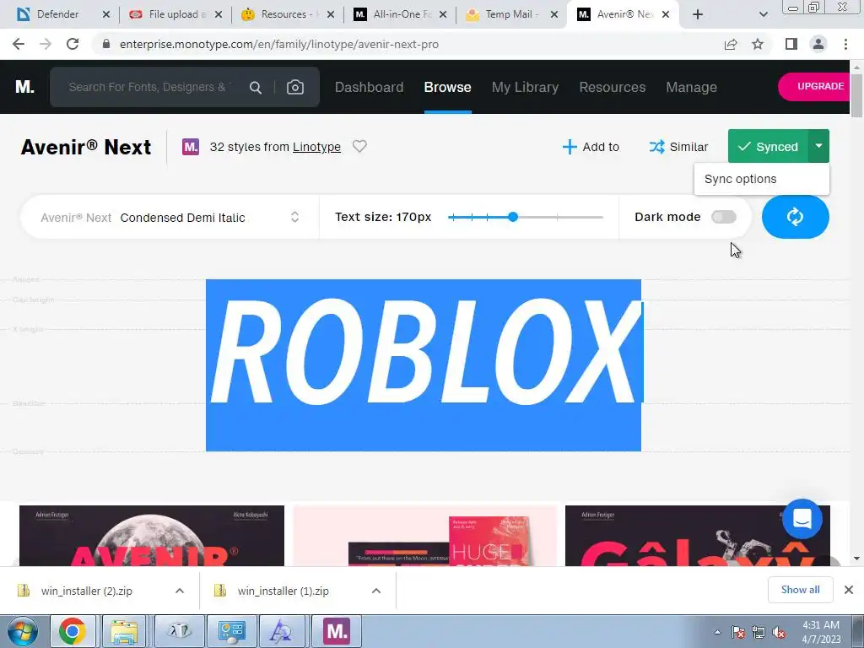Viewport: 864px width, 648px height.
Task: Open the browser side panel icon
Action: 791,44
